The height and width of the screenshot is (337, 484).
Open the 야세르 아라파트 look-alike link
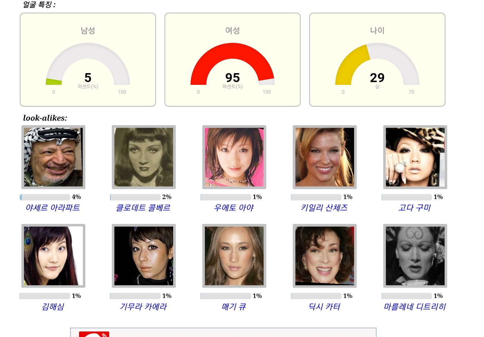[x=53, y=208]
